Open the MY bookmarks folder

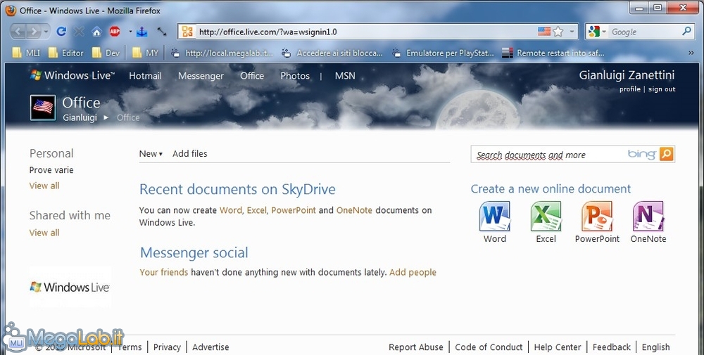click(x=146, y=53)
